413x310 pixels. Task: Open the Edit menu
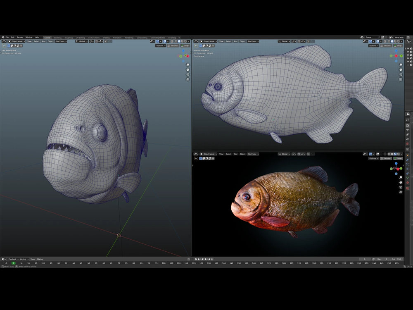click(13, 37)
